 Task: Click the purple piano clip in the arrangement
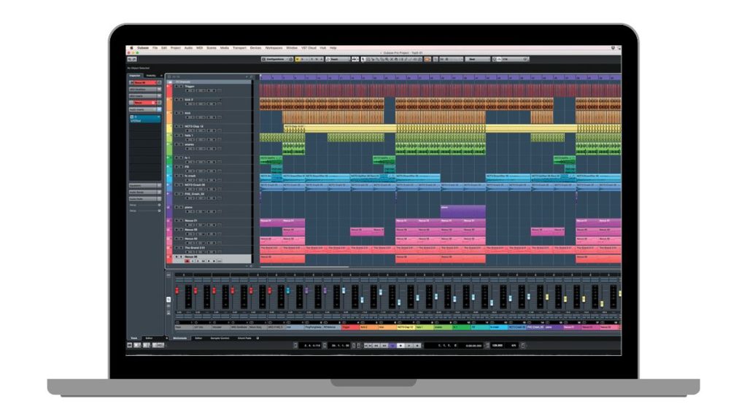click(462, 211)
